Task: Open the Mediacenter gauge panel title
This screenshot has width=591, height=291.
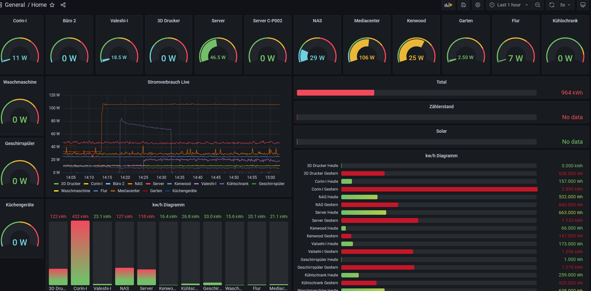Action: 367,21
